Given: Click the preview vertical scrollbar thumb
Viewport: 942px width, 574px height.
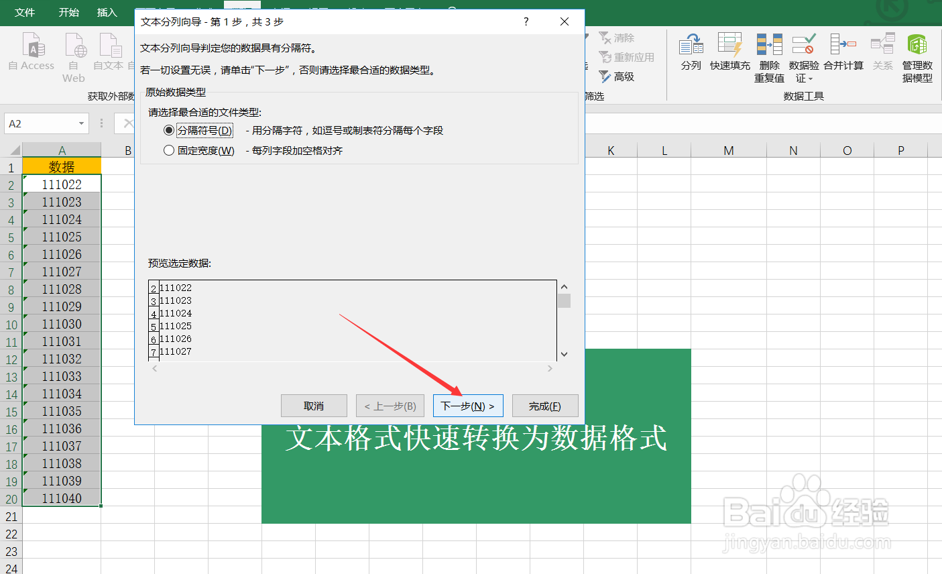Looking at the screenshot, I should 564,300.
